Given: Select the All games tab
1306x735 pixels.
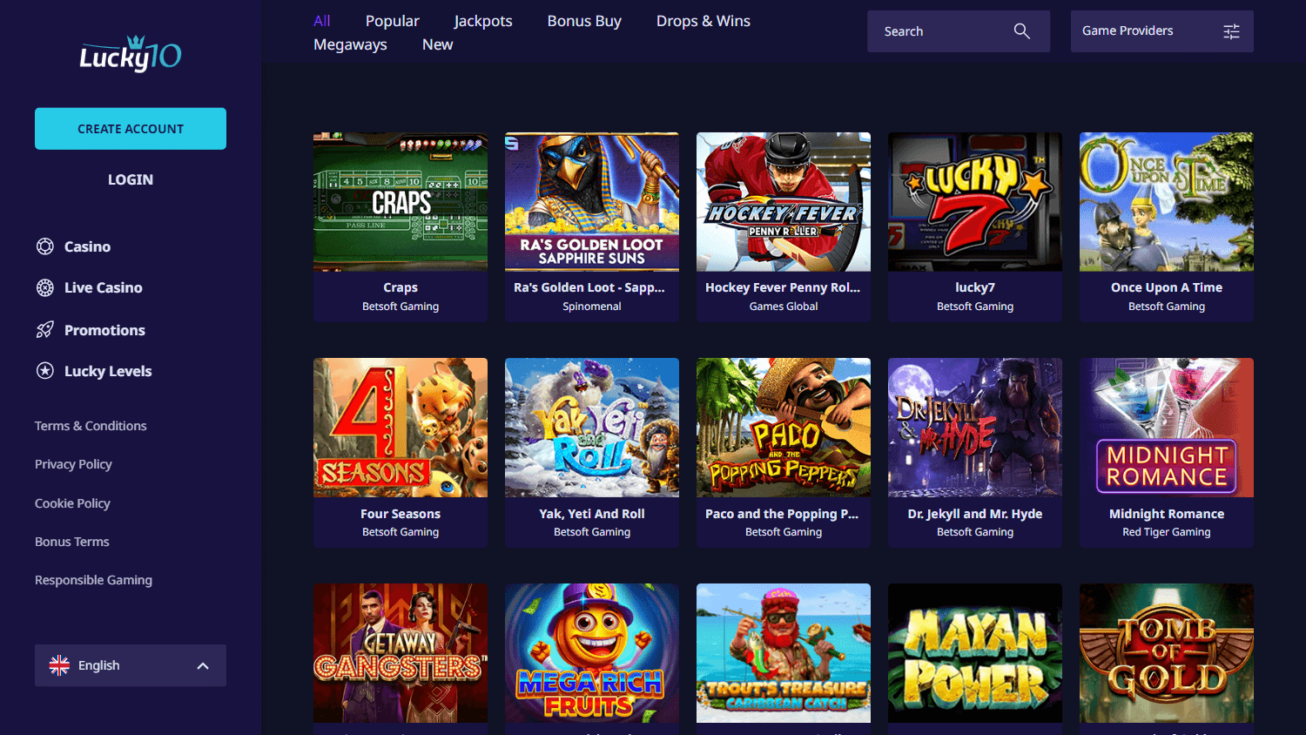Looking at the screenshot, I should coord(322,21).
